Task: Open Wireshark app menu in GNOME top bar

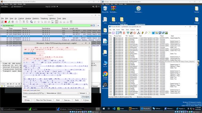Action: pyautogui.click(x=17, y=6)
